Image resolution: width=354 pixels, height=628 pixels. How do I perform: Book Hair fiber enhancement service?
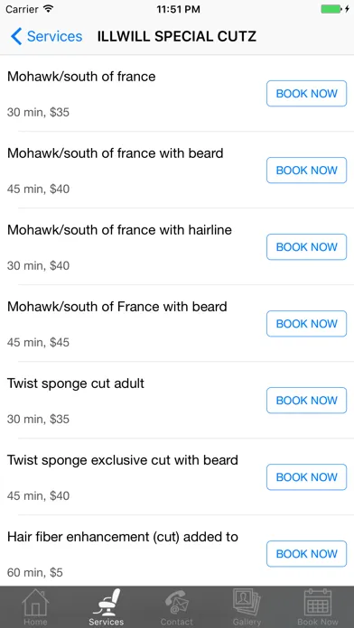[307, 554]
